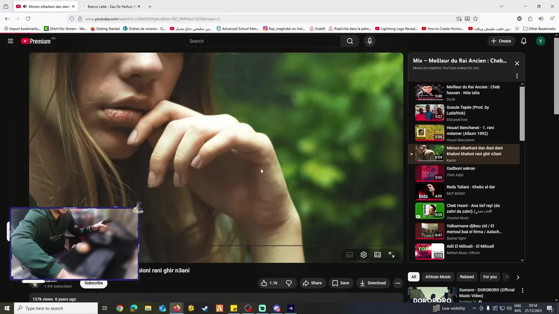Click the URL address bar
The width and height of the screenshot is (559, 314).
pos(262,19)
